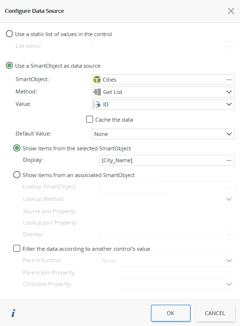Image resolution: width=240 pixels, height=326 pixels.
Task: Click the ID value property icon
Action: [x=97, y=104]
